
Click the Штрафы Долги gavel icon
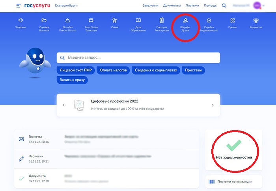(185, 20)
